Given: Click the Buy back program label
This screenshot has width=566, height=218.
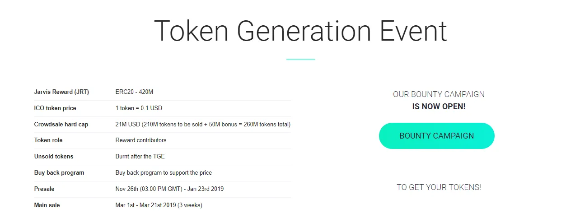Looking at the screenshot, I should [x=59, y=173].
